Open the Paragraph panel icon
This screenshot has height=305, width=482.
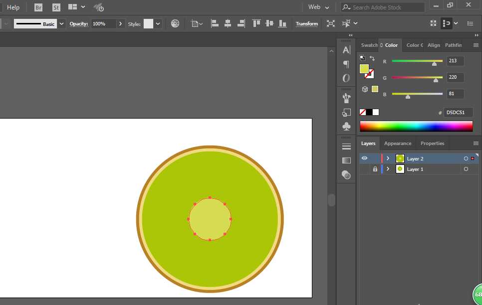click(x=346, y=64)
